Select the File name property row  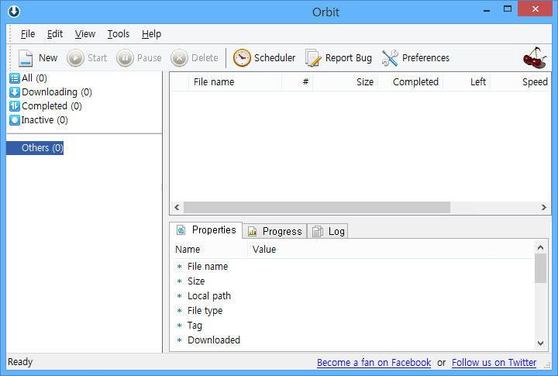[x=353, y=267]
